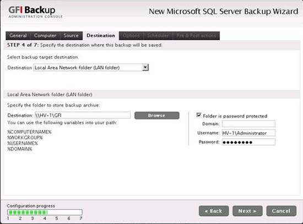Screen dimensions: 303x224
Task: Open the Destination dropdown arrow
Action: (x=145, y=67)
